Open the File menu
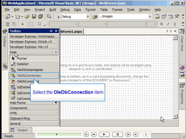Screen dimensions: 186x139 click(7, 10)
